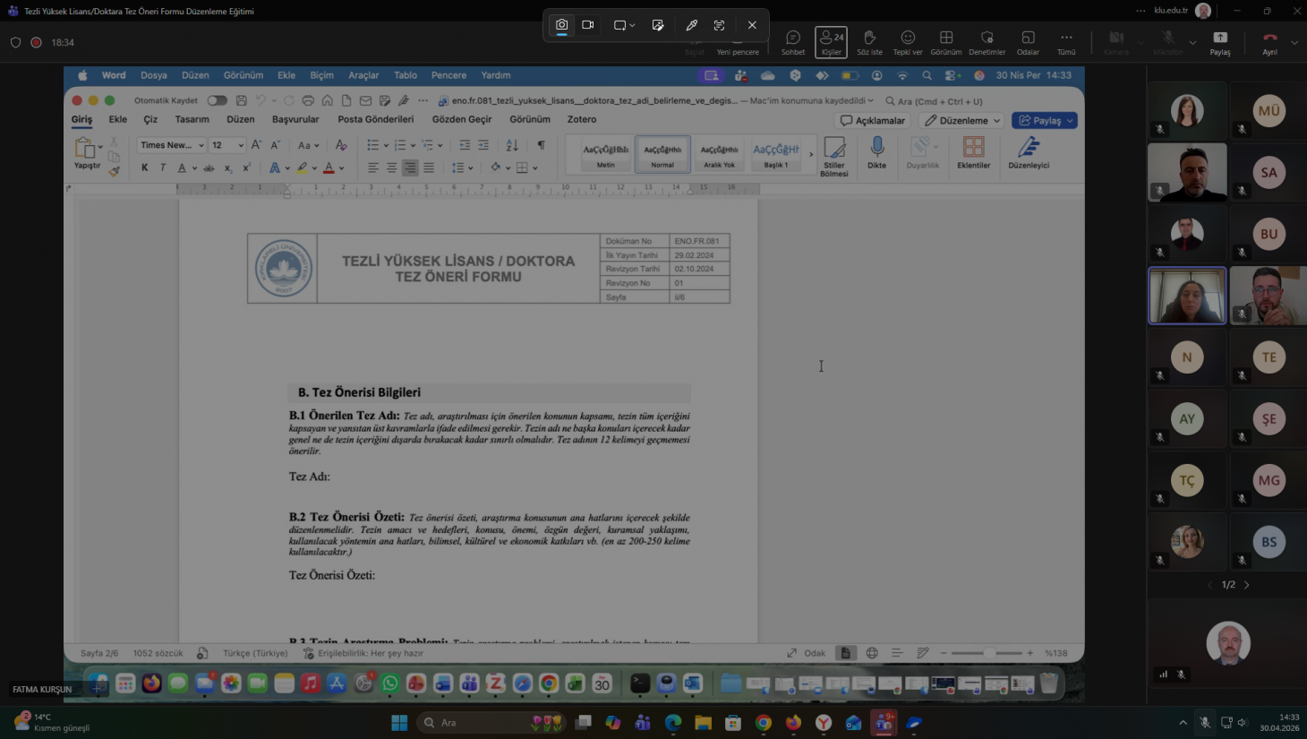This screenshot has height=739, width=1307.
Task: Click the Açıklamalar comments button
Action: coord(873,120)
